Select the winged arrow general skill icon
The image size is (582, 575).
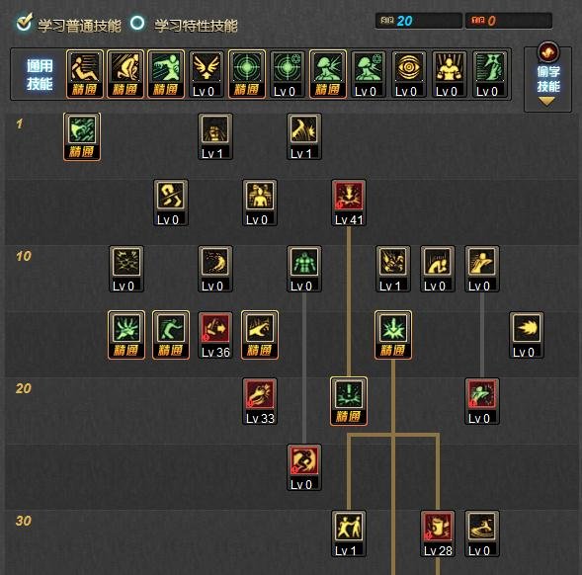pyautogui.click(x=206, y=74)
